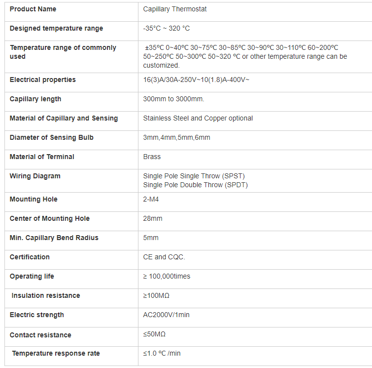The height and width of the screenshot is (368, 372).
Task: Click the 'Brass' terminal material value
Action: (x=152, y=157)
